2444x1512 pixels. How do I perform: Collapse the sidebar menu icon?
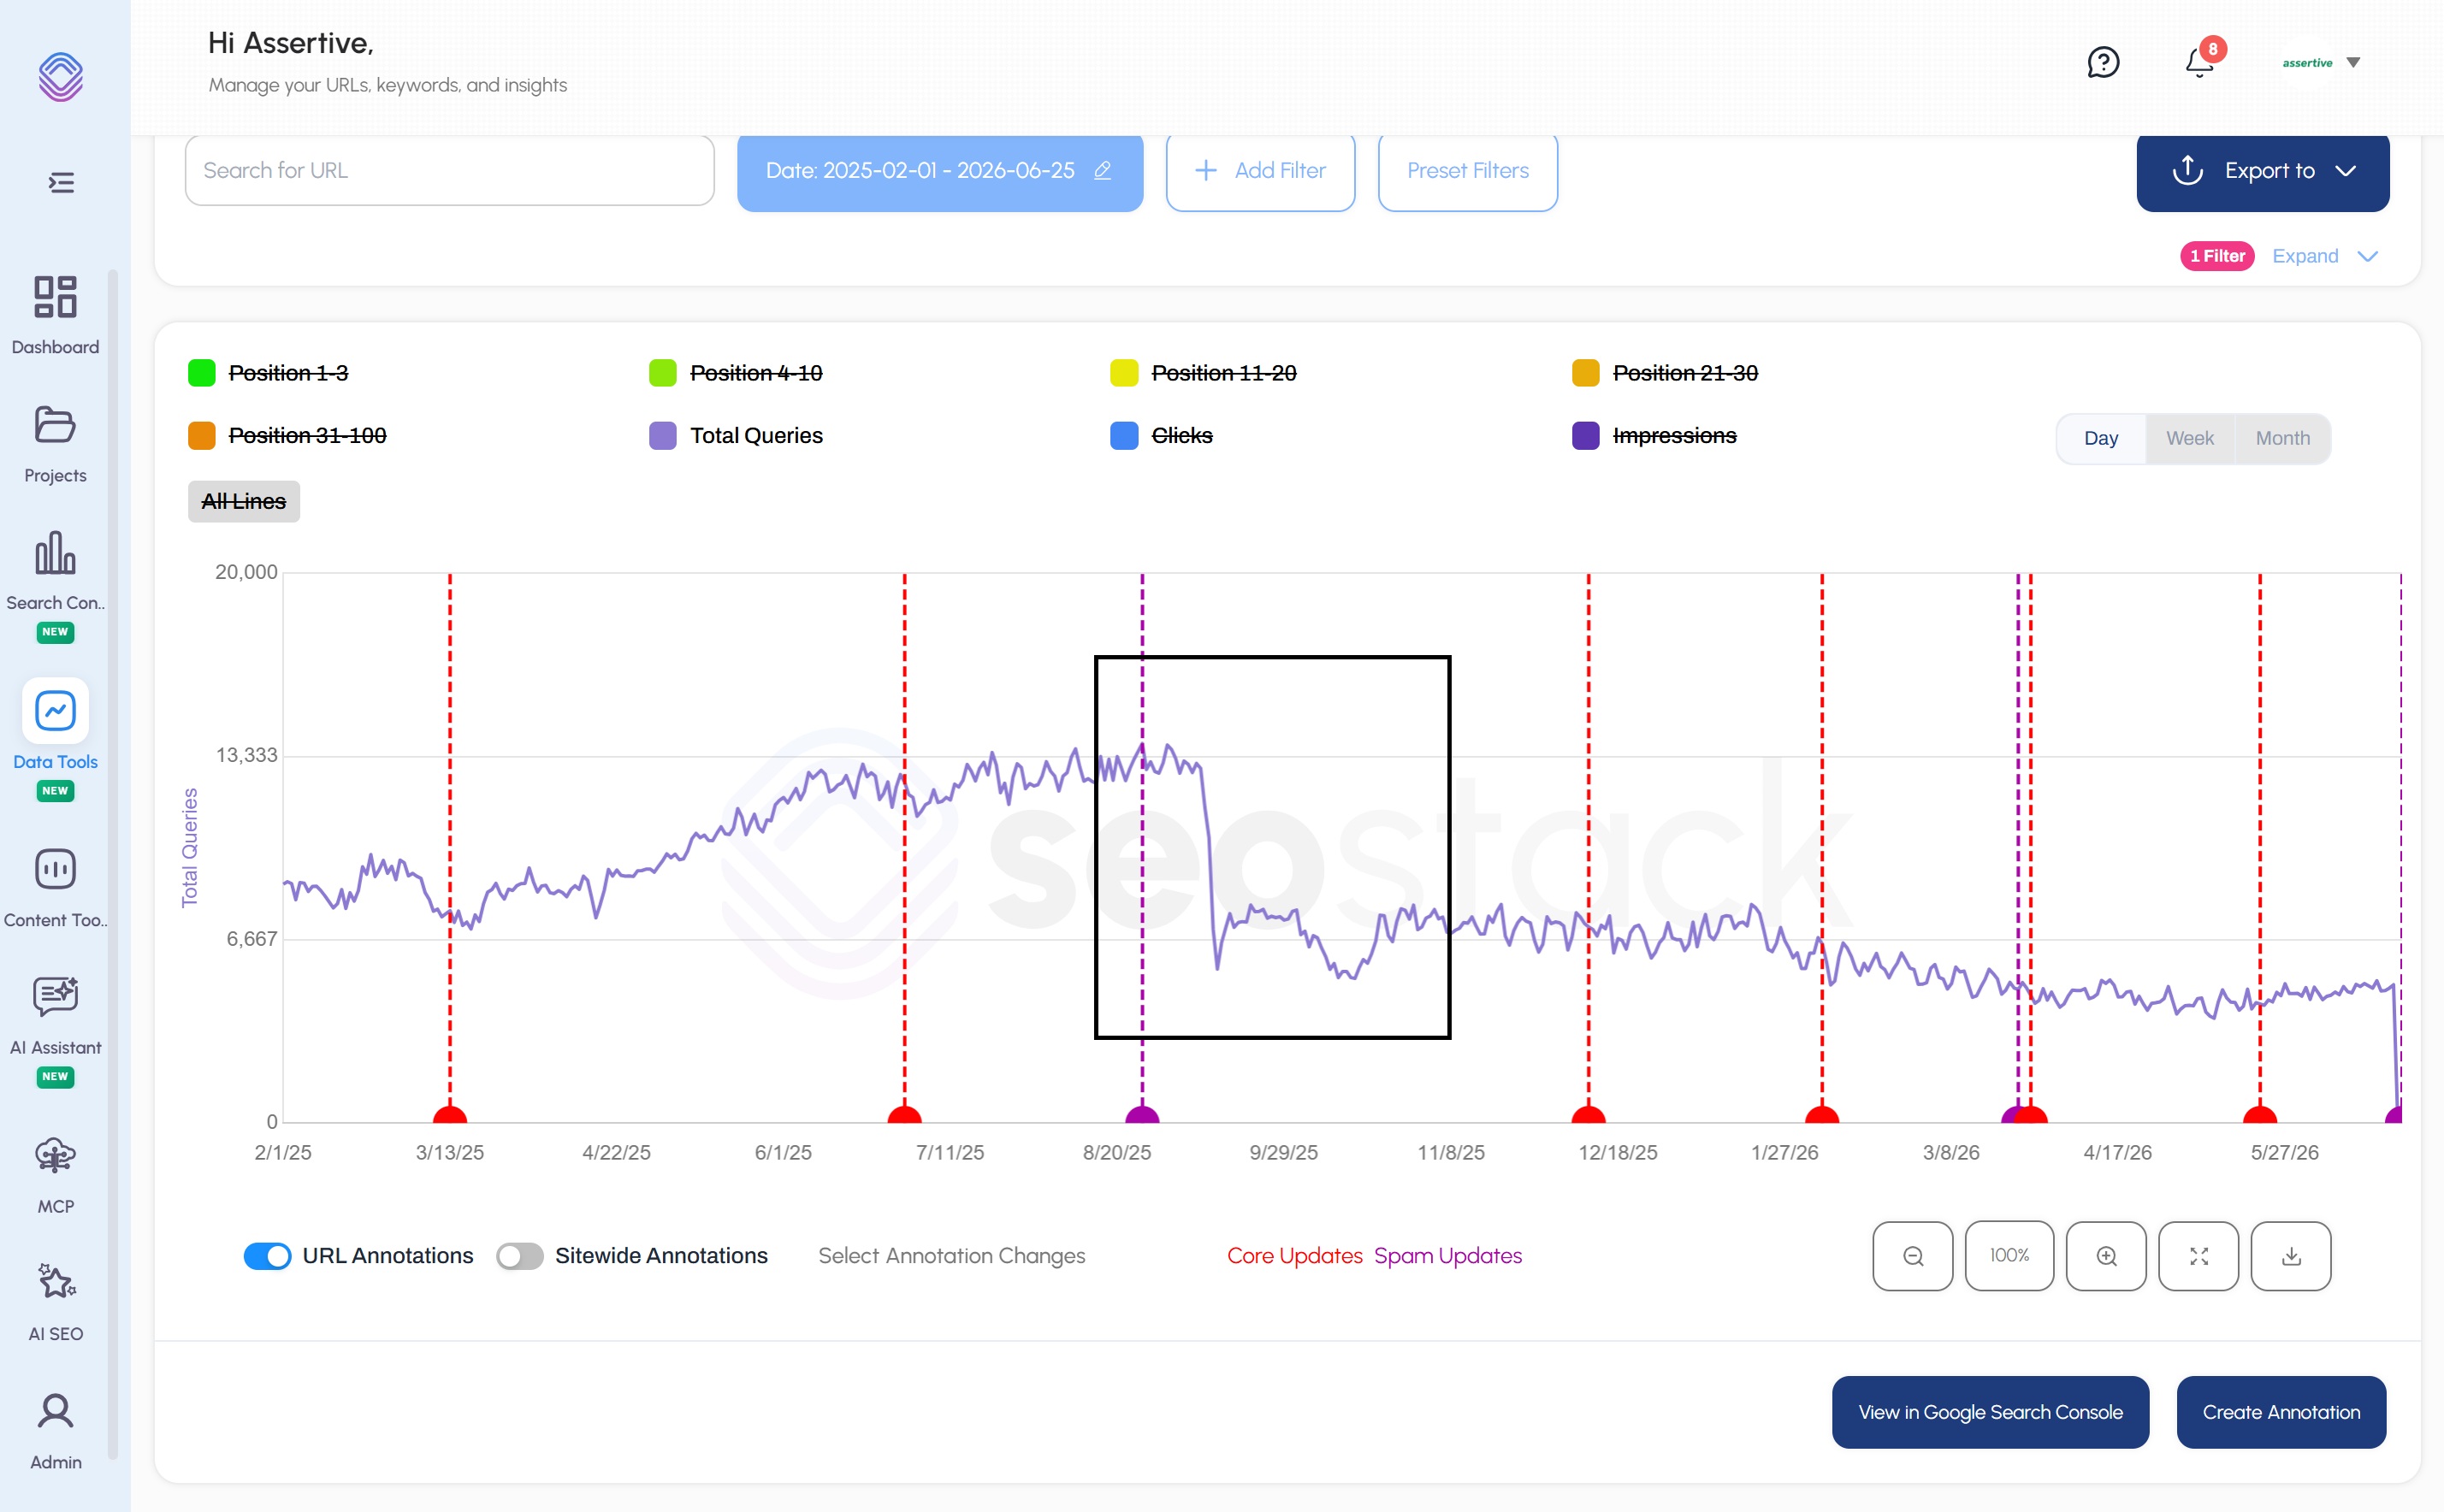61,182
